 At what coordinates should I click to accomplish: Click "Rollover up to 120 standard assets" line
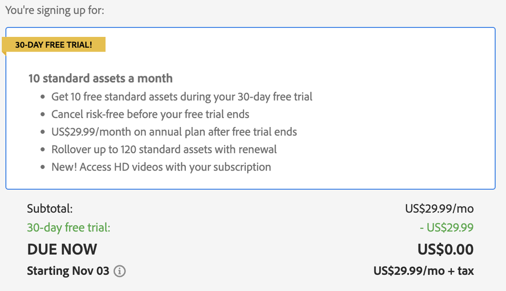[x=164, y=149]
